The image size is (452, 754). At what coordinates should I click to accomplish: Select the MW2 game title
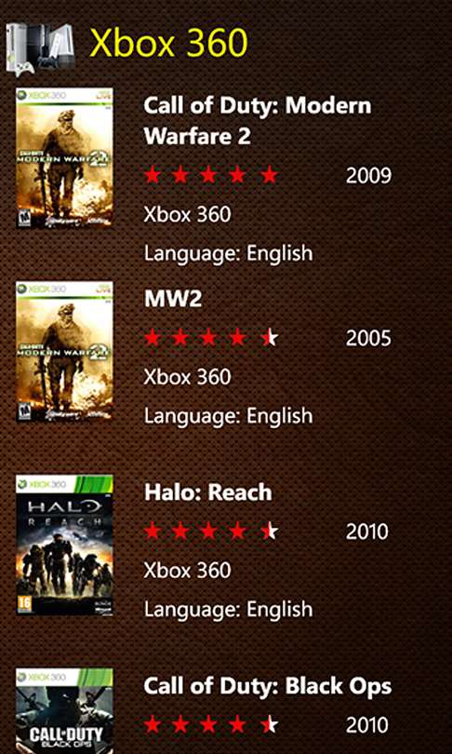tap(173, 299)
